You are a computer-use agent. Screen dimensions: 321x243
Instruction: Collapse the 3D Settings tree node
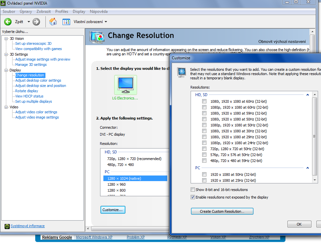(6, 54)
